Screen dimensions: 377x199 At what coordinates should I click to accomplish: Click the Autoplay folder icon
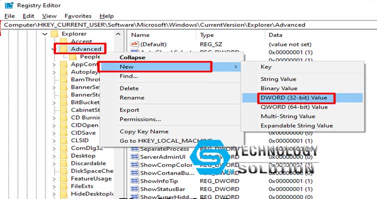tap(64, 72)
